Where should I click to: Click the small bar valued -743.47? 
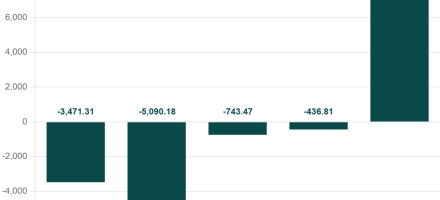click(x=237, y=128)
